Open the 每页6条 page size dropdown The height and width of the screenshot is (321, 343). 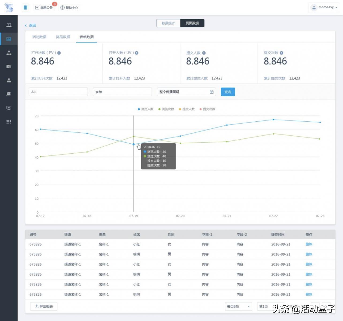[x=238, y=306]
